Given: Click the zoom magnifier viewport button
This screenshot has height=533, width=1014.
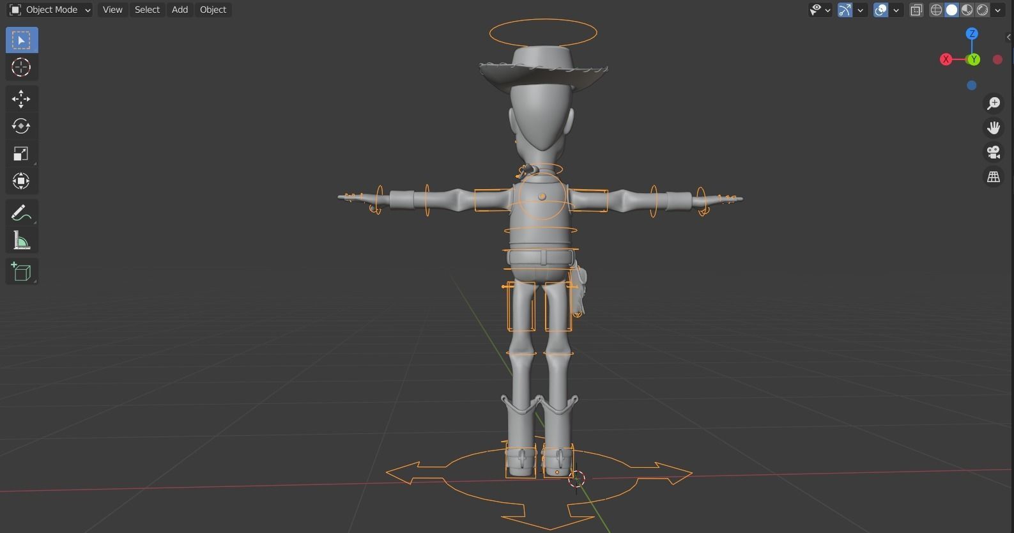Looking at the screenshot, I should pyautogui.click(x=994, y=103).
